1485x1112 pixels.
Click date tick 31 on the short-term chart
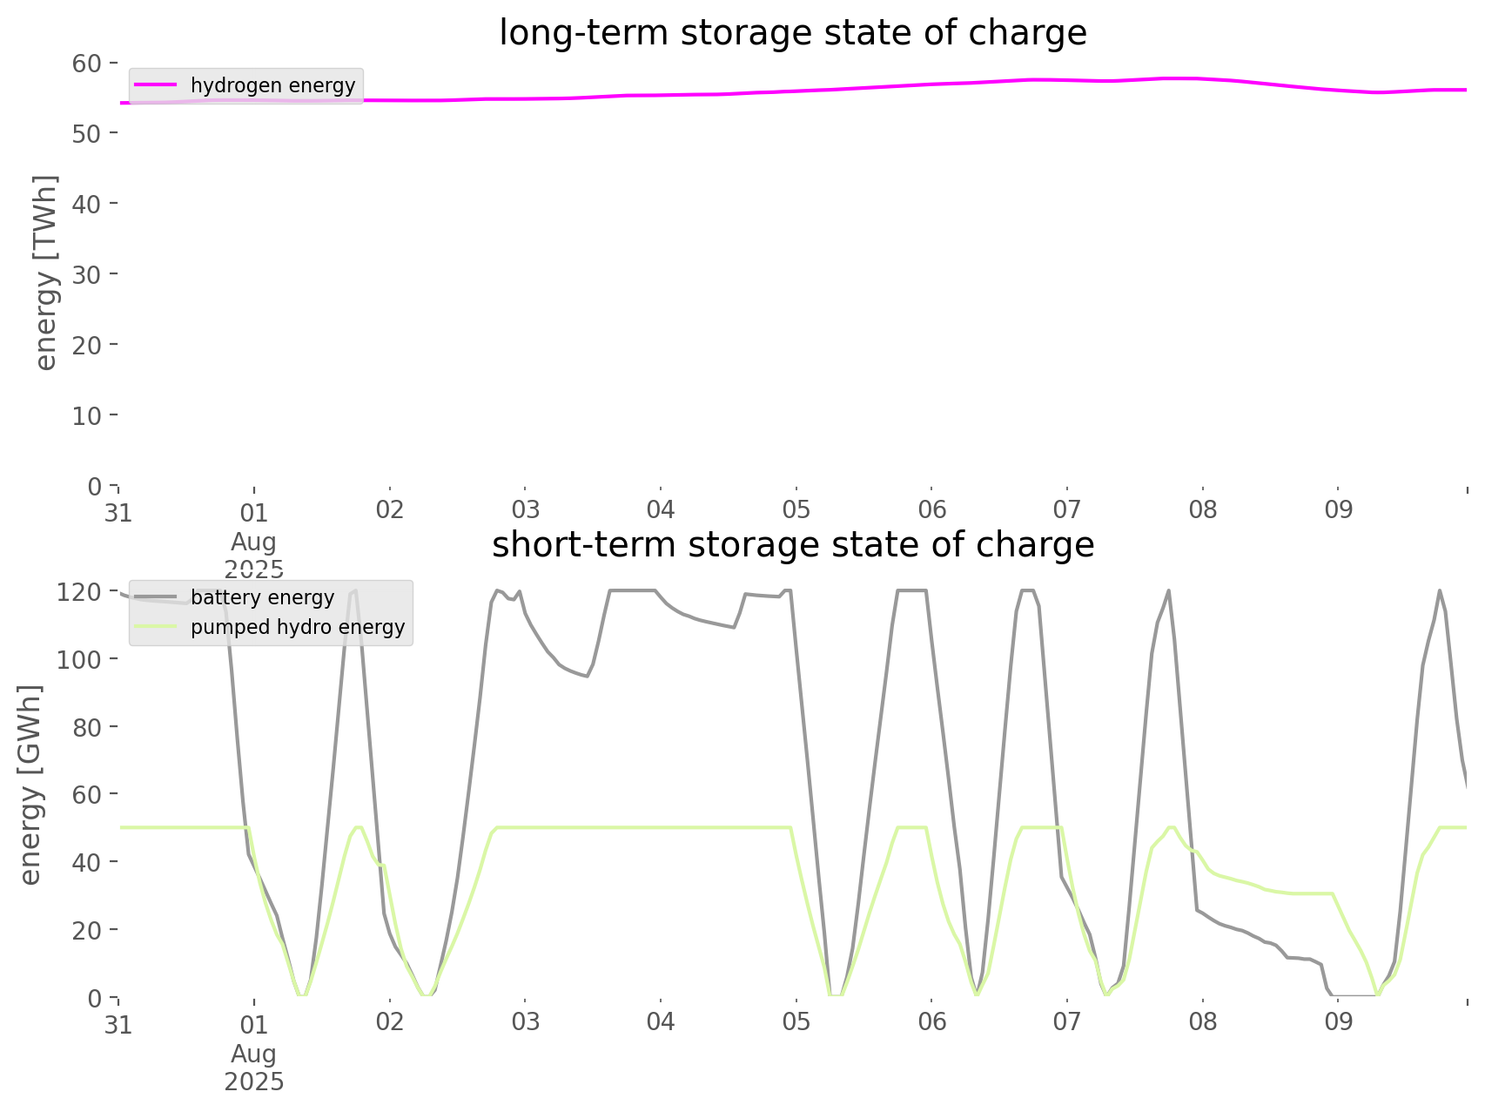click(x=118, y=1025)
